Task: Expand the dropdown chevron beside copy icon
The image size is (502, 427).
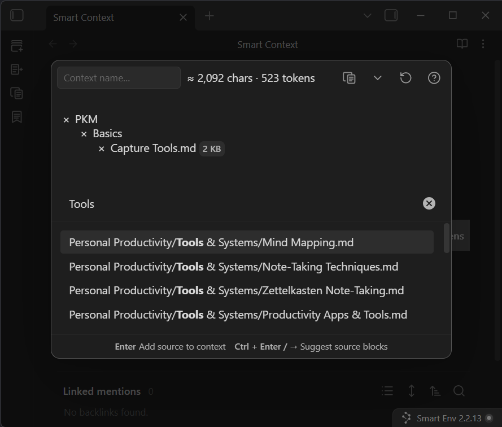Action: [378, 78]
